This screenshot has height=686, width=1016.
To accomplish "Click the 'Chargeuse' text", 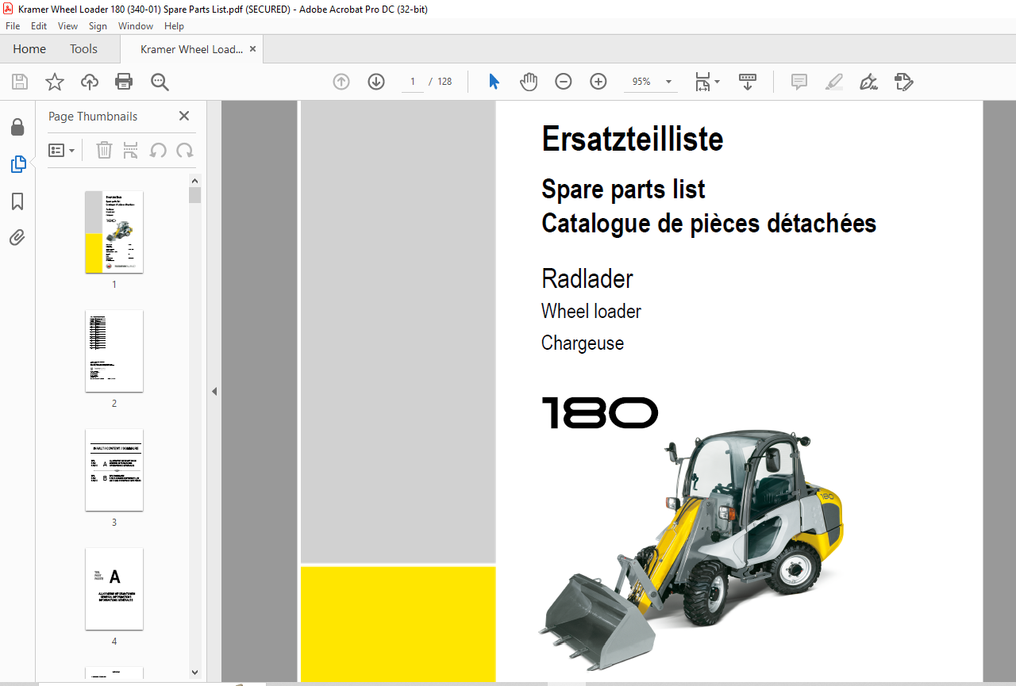I will (583, 343).
